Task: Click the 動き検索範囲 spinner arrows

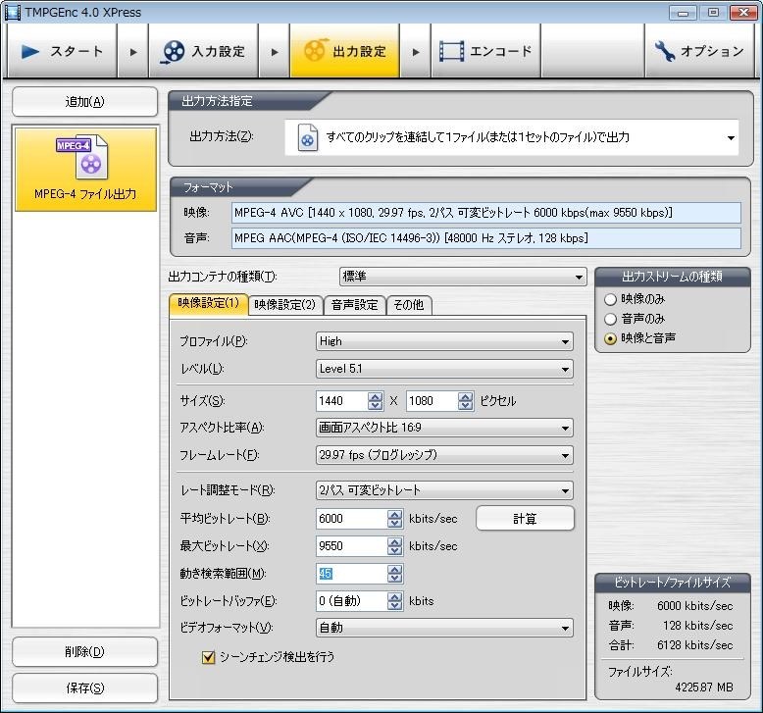Action: 394,574
